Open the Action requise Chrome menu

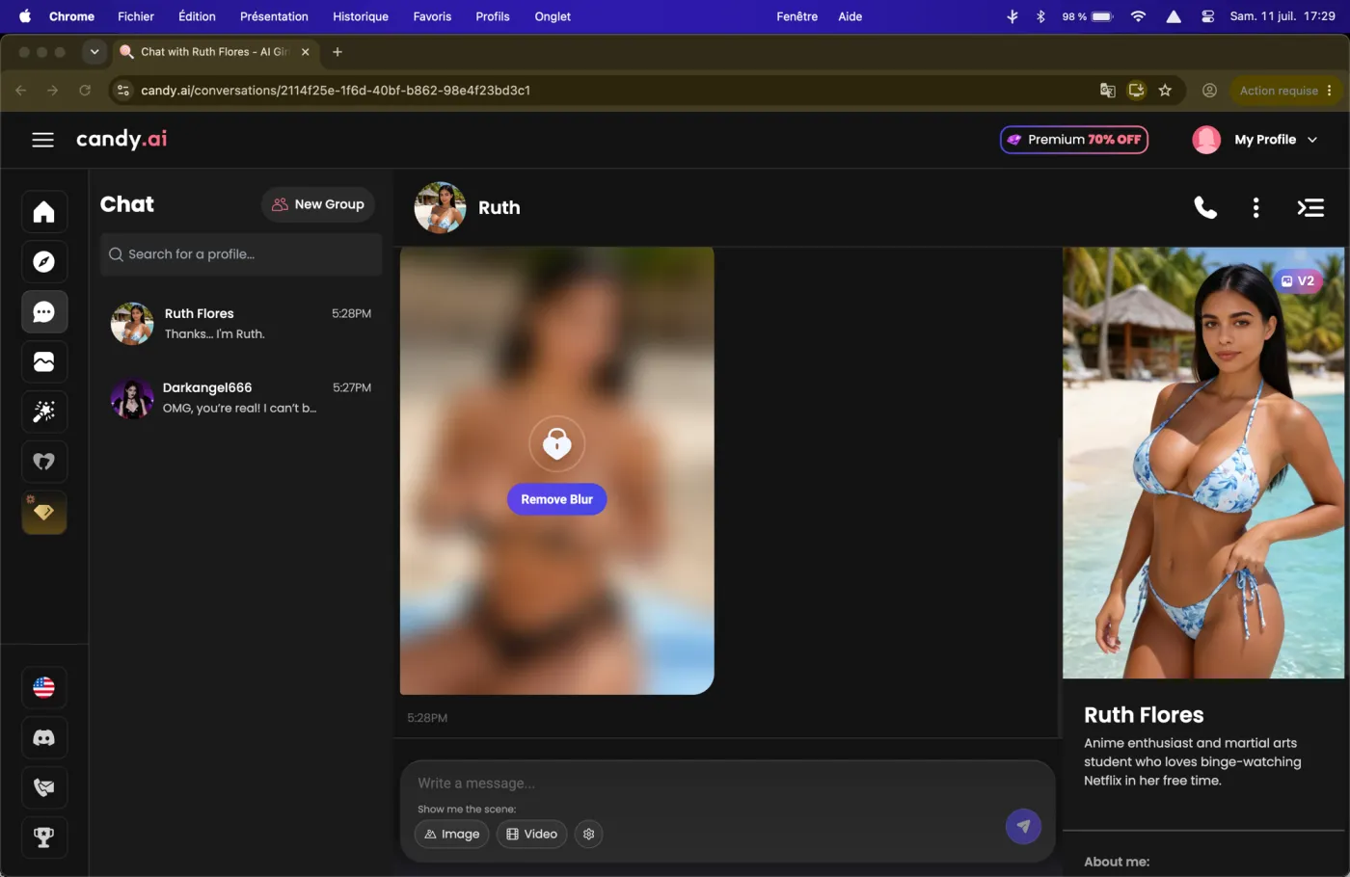point(1285,91)
